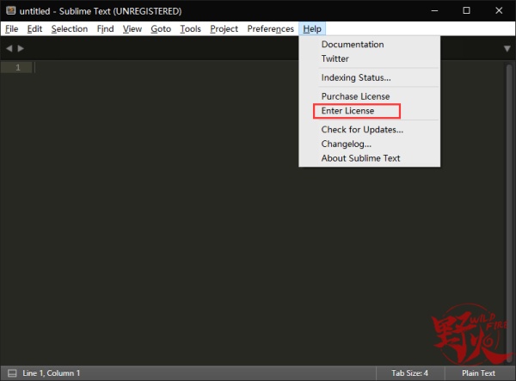516x381 pixels.
Task: Open the Find menu
Action: click(x=105, y=29)
